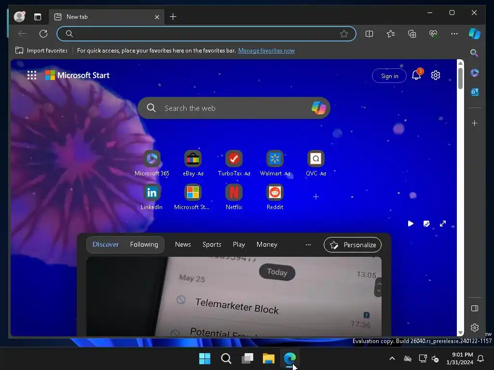Open the Microsoft 365 sidebar icon
The image size is (494, 370).
click(x=475, y=73)
